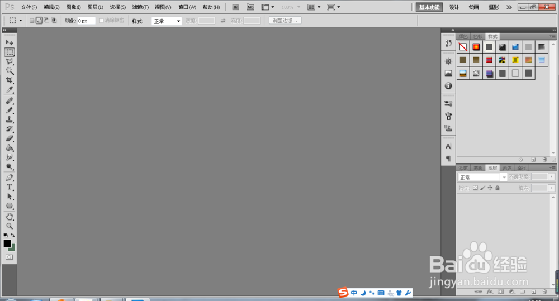Open the Paragraph panel icon
The width and height of the screenshot is (559, 301).
(448, 159)
